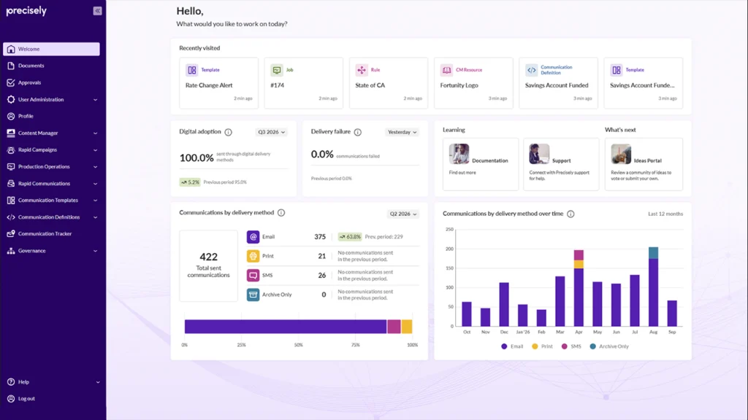Image resolution: width=748 pixels, height=420 pixels.
Task: Click the Documents page icon in sidebar
Action: tap(11, 66)
